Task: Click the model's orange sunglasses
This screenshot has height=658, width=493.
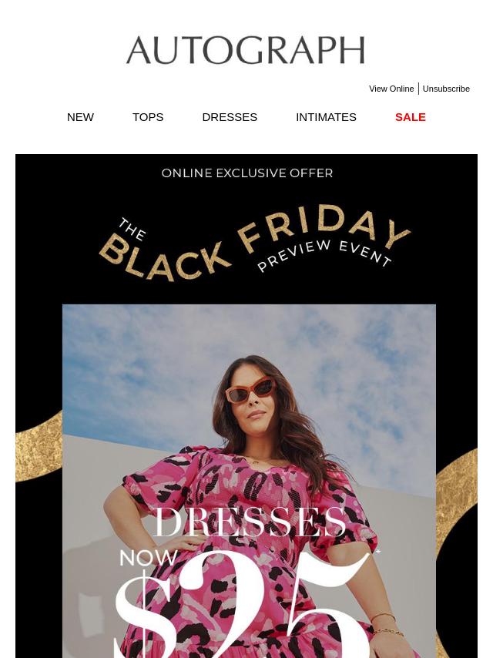Action: 250,389
